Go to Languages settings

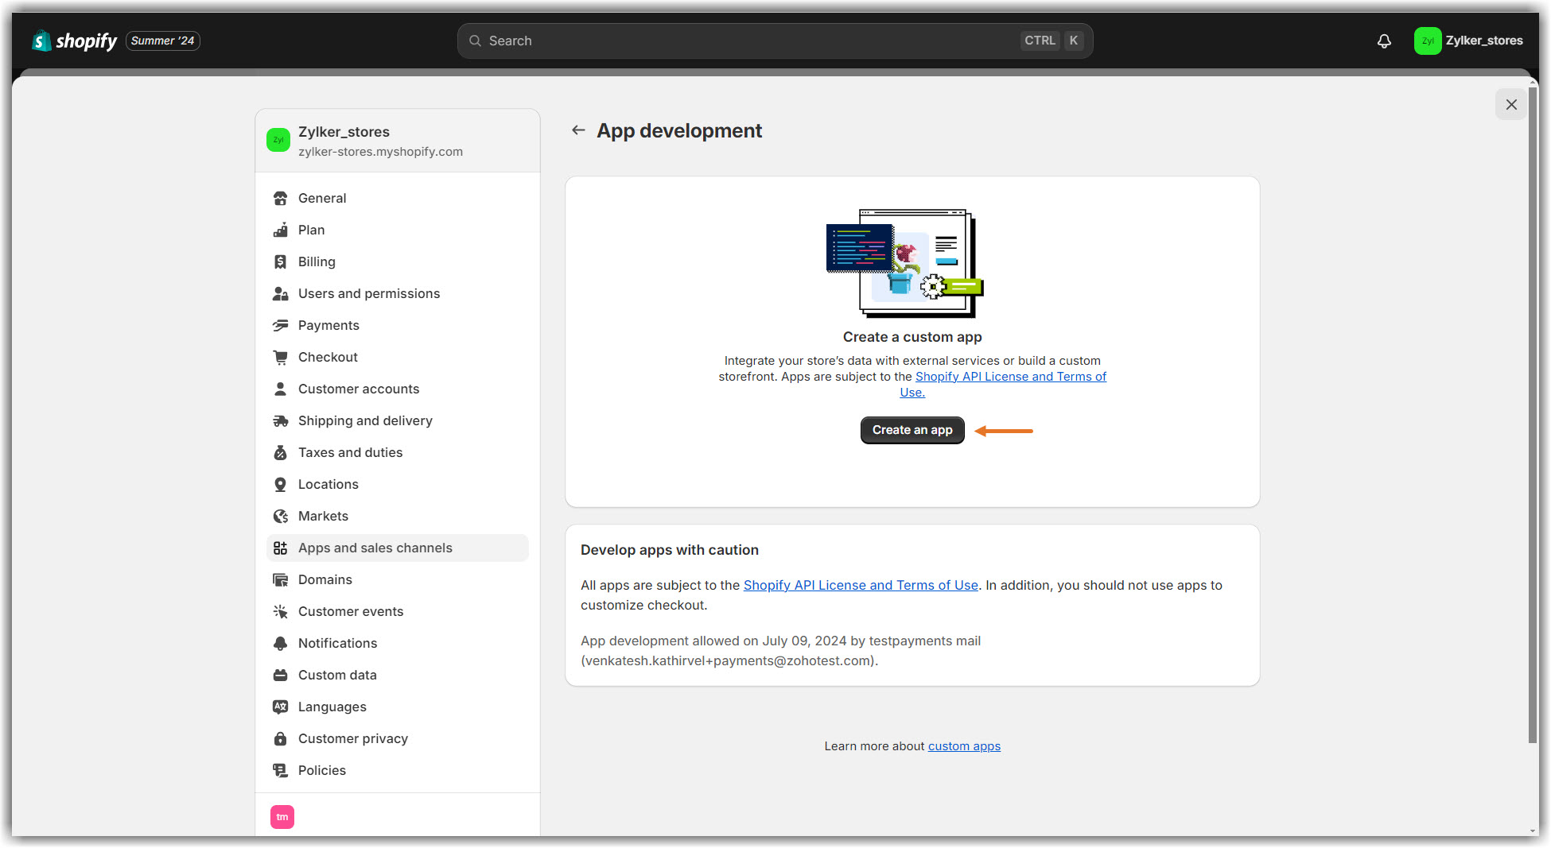click(398, 707)
